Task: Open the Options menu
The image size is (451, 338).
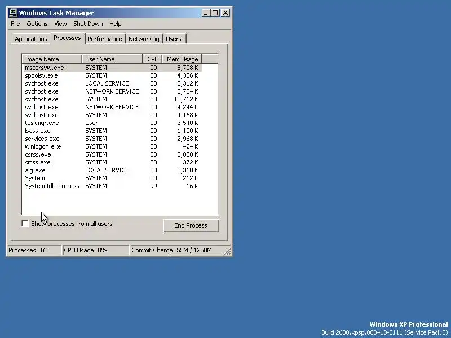Action: click(x=37, y=24)
